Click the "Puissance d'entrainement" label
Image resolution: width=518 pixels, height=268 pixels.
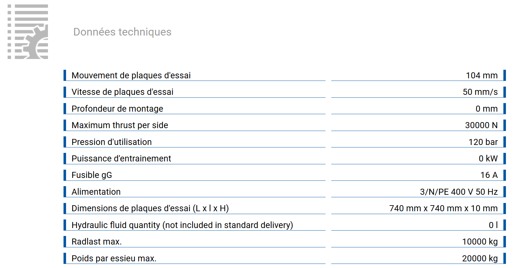(121, 159)
